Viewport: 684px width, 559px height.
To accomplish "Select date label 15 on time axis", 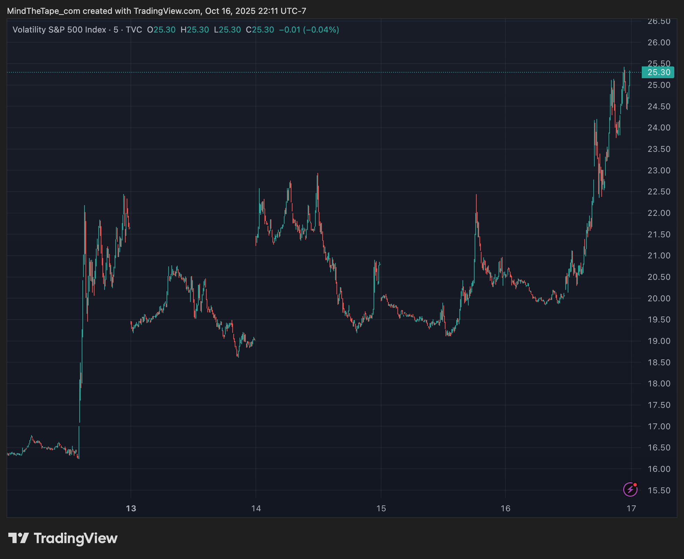I will 381,508.
